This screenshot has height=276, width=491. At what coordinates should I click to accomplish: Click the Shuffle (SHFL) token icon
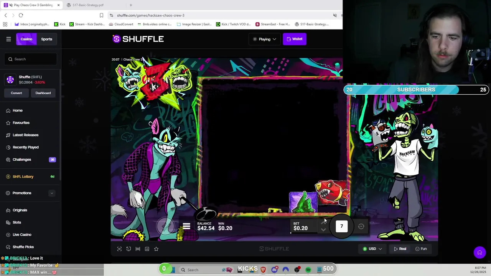coord(10,80)
